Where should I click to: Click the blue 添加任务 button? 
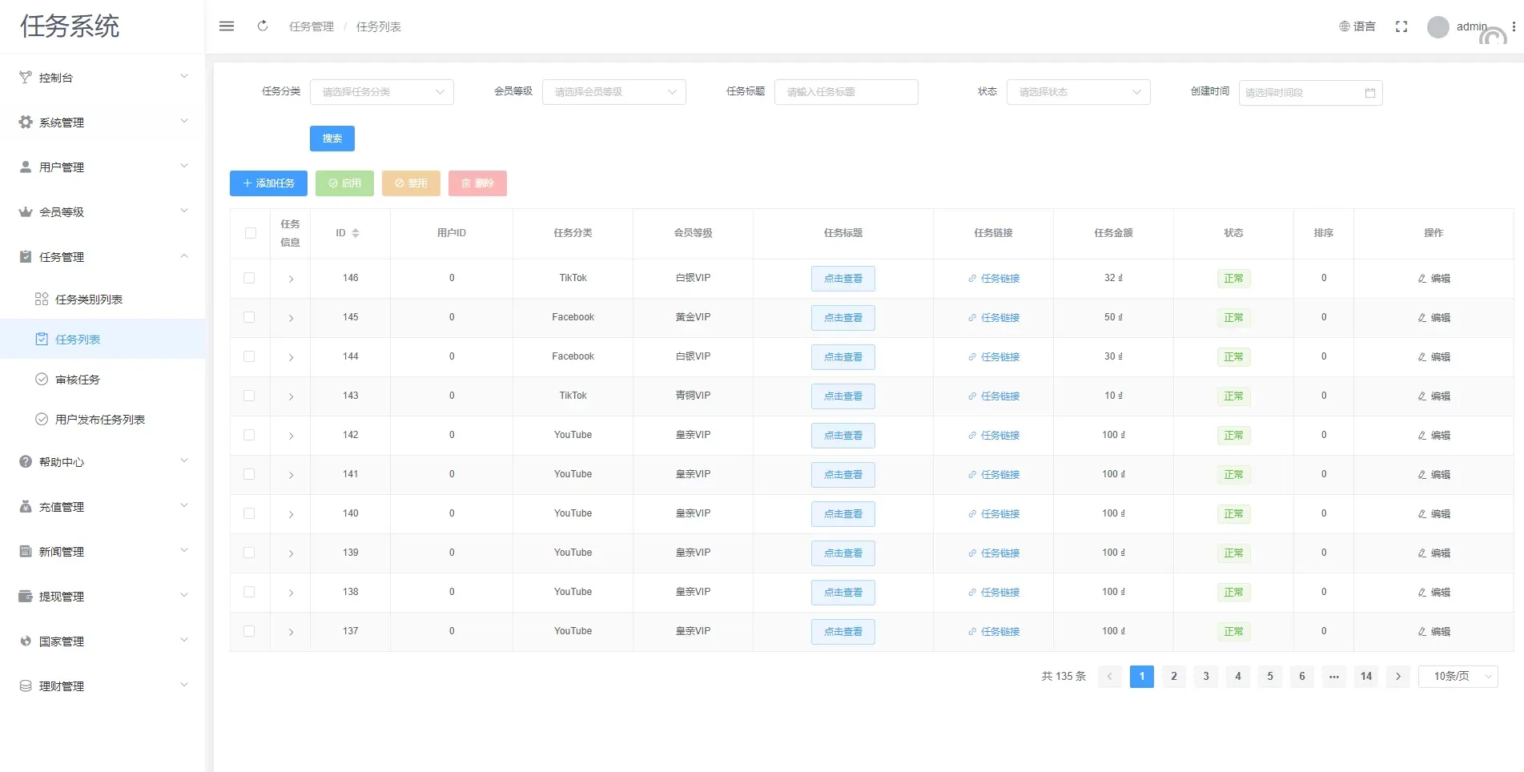pyautogui.click(x=268, y=183)
